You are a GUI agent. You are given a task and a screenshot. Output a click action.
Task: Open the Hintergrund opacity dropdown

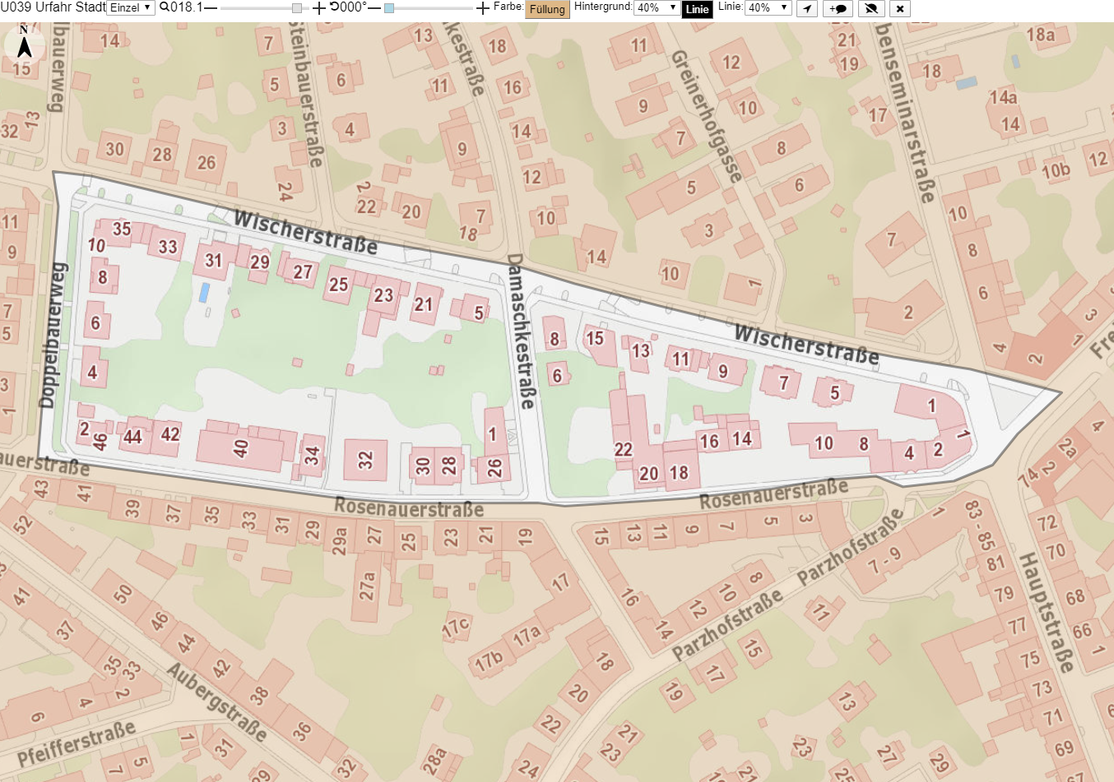(656, 7)
